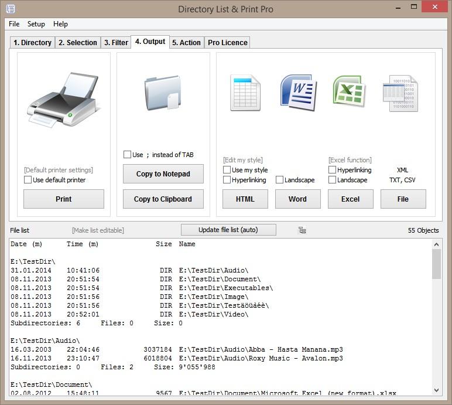Click Update file list (auto) button
Image resolution: width=452 pixels, height=405 pixels.
pos(228,230)
